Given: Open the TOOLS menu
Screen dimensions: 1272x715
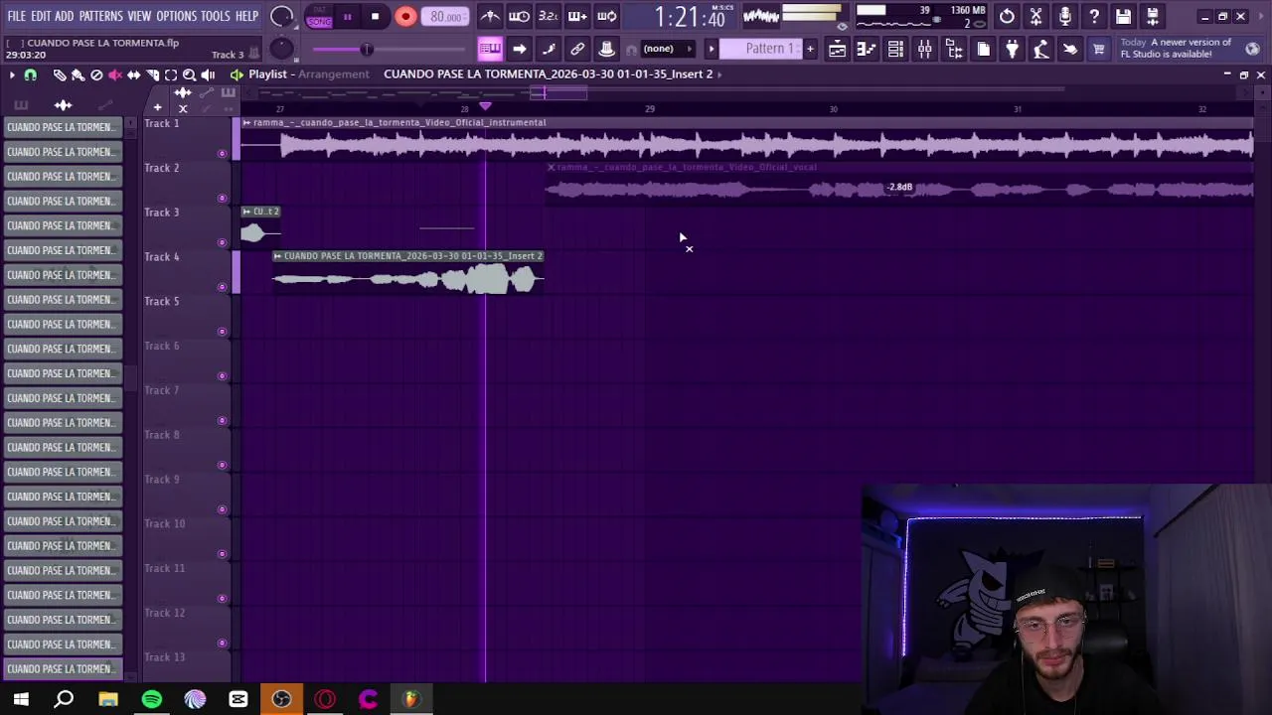Looking at the screenshot, I should [x=216, y=16].
